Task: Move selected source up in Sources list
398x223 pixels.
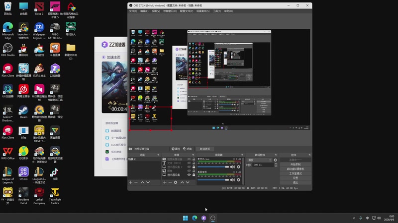Action: coord(182,182)
